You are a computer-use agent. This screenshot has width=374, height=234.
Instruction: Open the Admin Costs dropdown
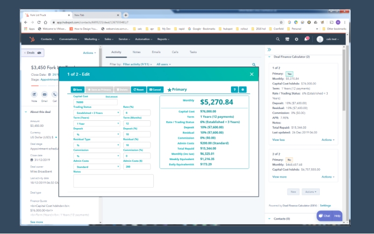[96, 167]
